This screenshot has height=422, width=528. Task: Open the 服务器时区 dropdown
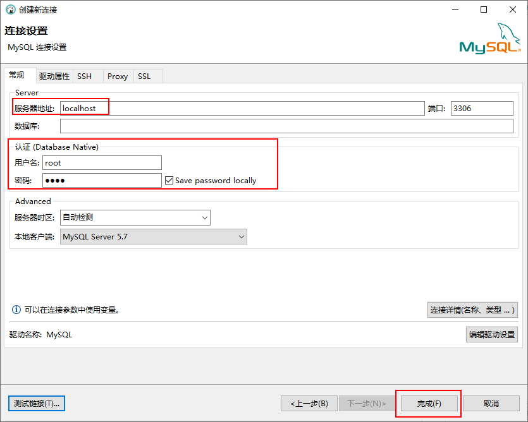point(135,217)
